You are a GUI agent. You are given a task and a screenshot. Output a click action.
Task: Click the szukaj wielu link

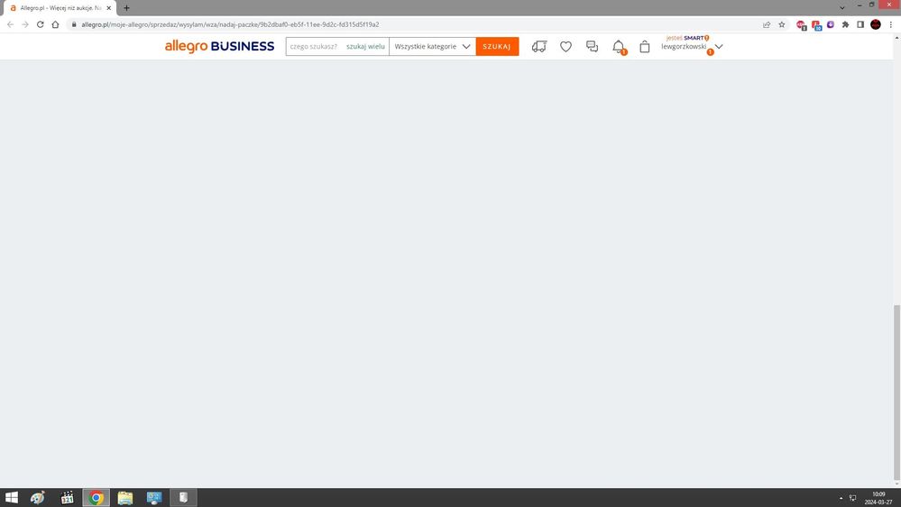tap(365, 46)
